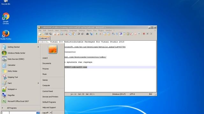The image size is (204, 114).
Task: Open the Edit menu in Notepad++
Action: (x=45, y=30)
